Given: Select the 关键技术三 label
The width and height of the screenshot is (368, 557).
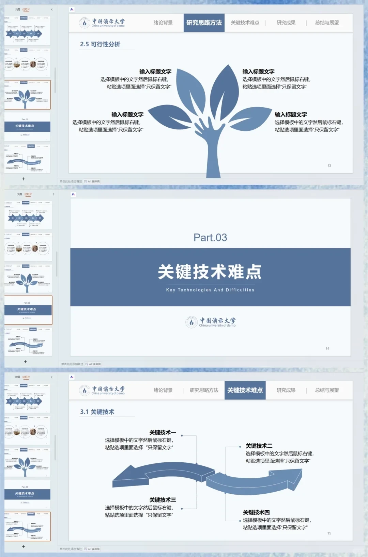Looking at the screenshot, I should [x=163, y=500].
